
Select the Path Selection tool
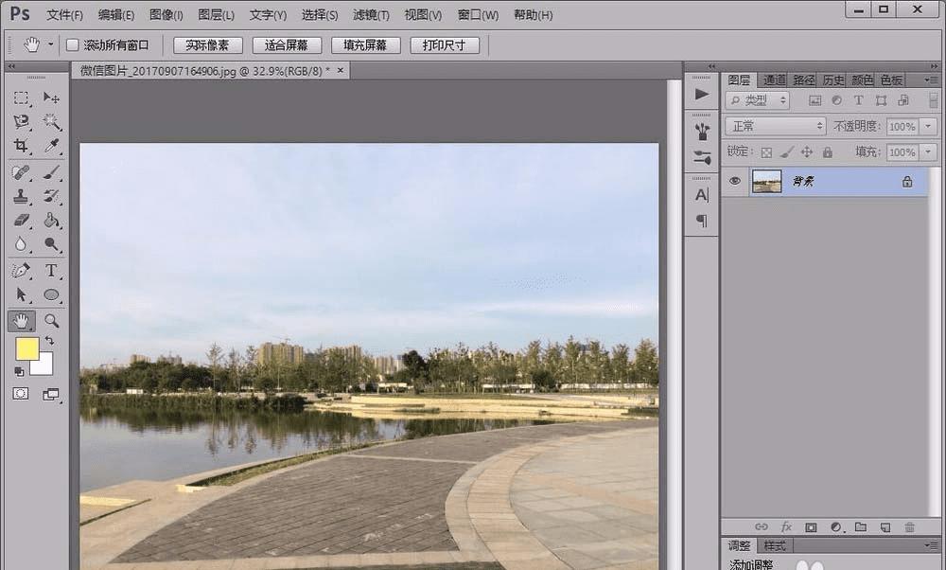(x=21, y=294)
